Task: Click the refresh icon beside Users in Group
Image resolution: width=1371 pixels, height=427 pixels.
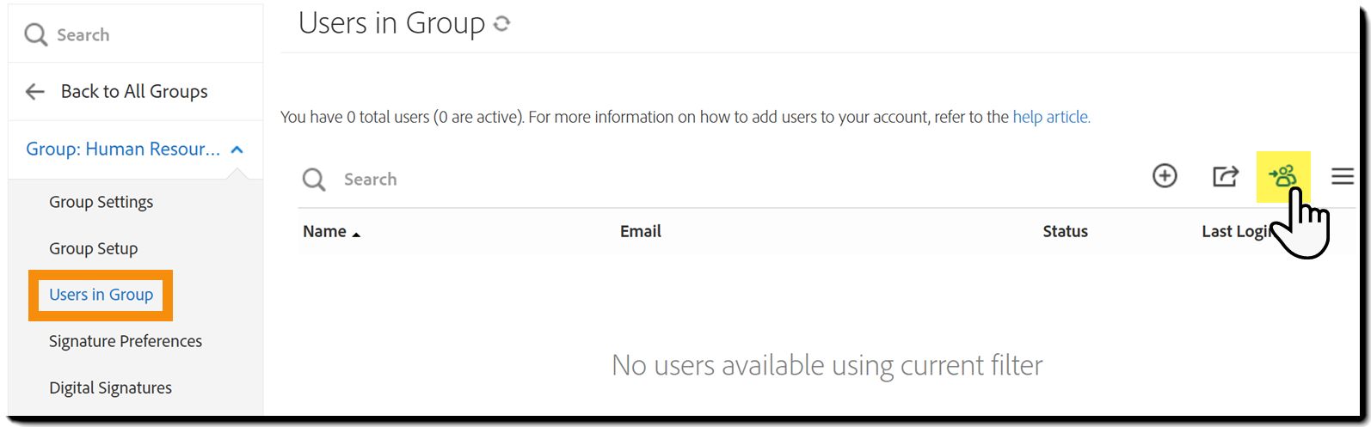Action: [x=502, y=24]
